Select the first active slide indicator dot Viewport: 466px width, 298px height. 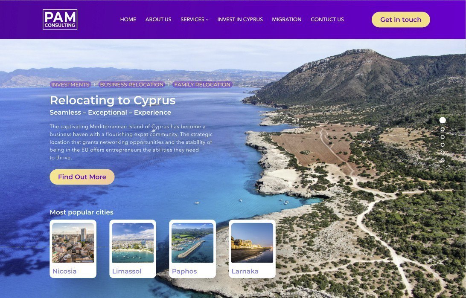point(443,120)
